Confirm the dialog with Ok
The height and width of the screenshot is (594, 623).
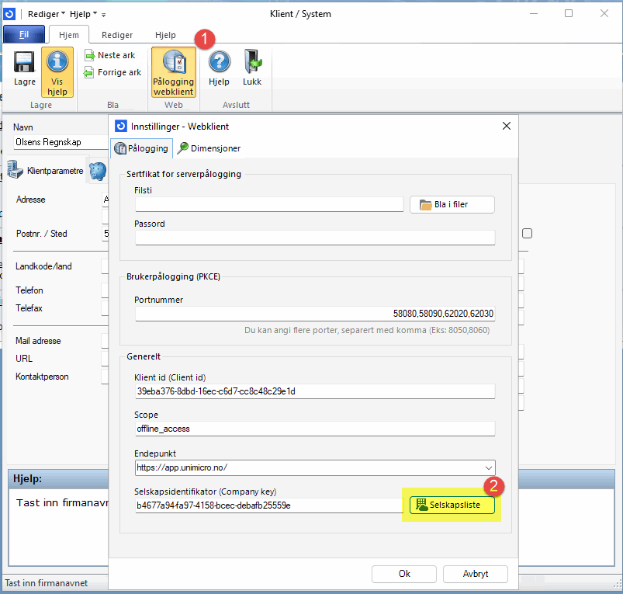403,574
